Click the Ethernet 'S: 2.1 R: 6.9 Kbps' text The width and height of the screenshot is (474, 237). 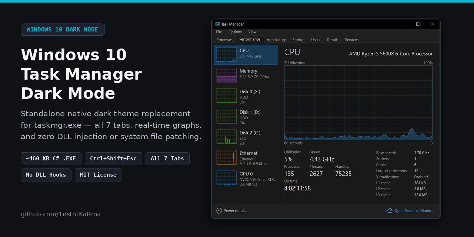click(x=253, y=164)
